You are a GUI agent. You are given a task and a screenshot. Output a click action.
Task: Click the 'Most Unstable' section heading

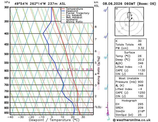click(x=129, y=78)
